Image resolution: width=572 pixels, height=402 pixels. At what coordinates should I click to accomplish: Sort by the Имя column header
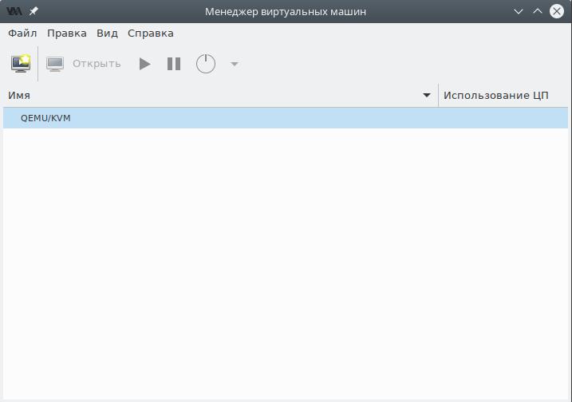(x=221, y=96)
